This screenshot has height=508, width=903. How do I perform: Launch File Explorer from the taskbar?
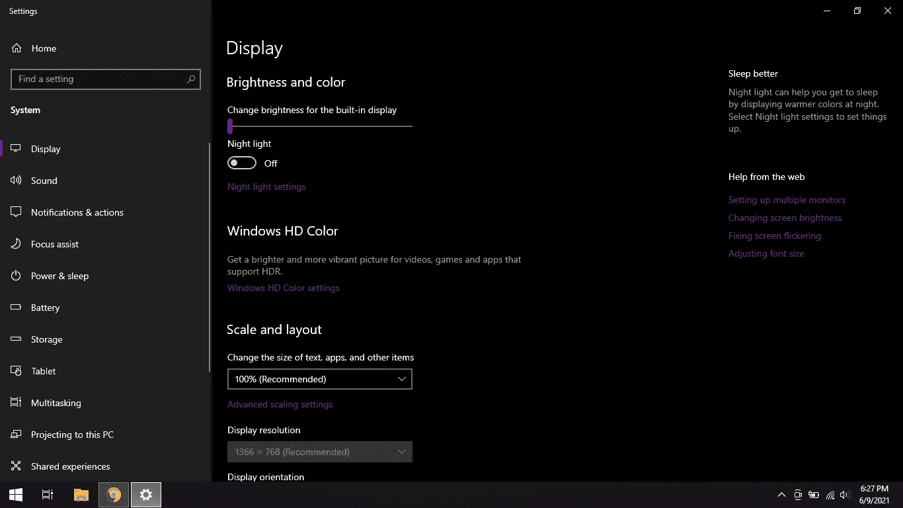[x=81, y=494]
